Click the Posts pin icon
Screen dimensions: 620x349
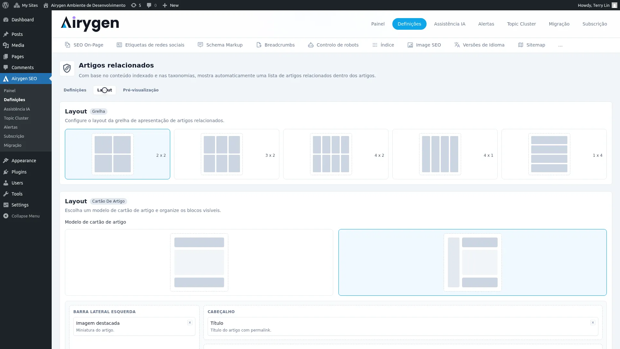tap(6, 34)
